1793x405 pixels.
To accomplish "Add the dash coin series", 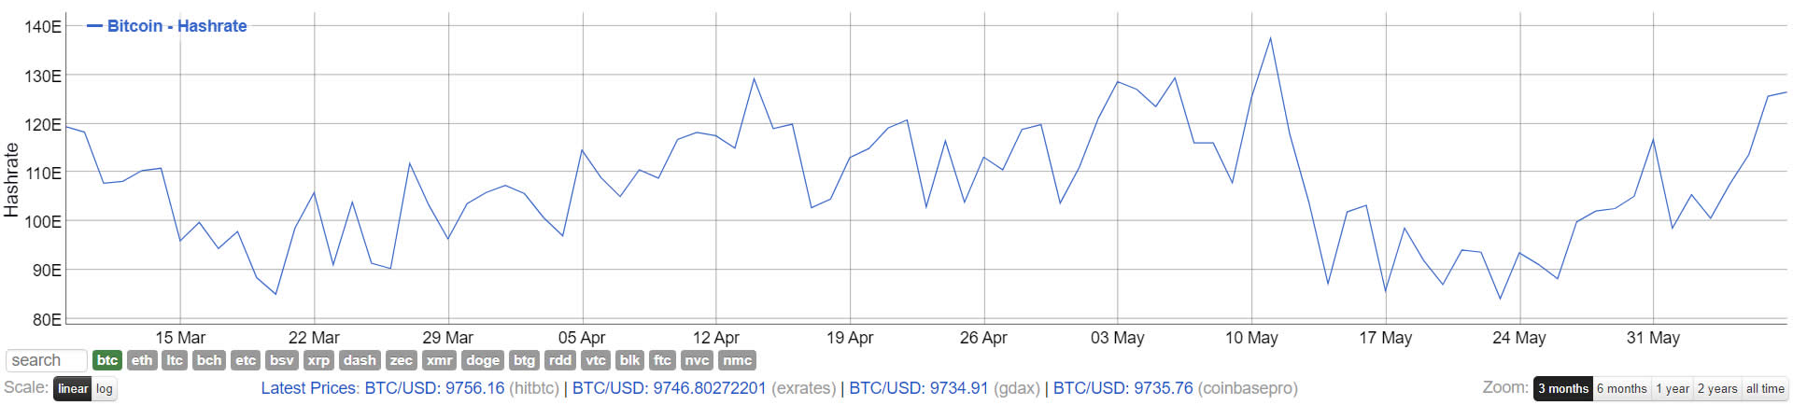I will pyautogui.click(x=360, y=360).
